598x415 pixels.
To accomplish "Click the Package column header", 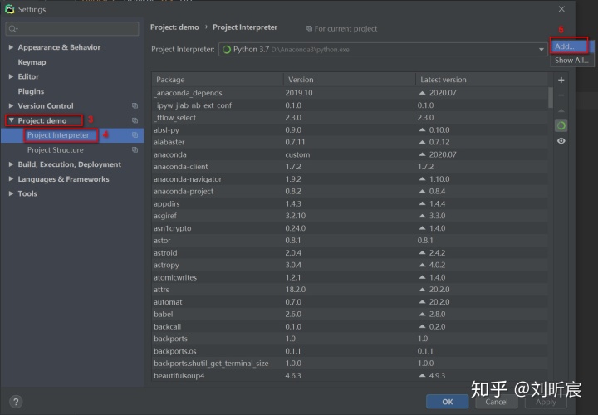I will click(x=218, y=80).
